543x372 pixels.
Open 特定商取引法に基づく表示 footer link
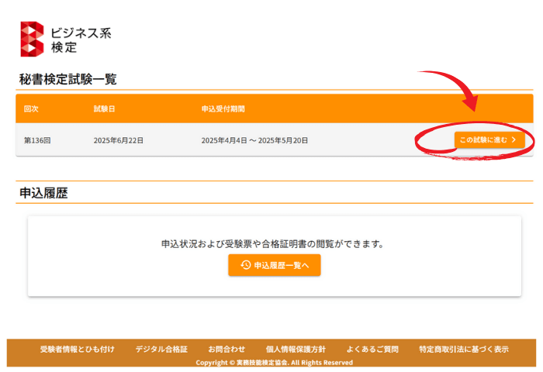coord(464,350)
